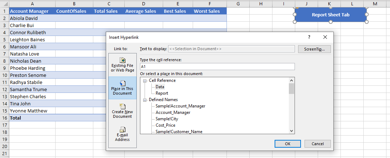This screenshot has height=158, width=390.
Task: Pick Cost_Price defined name
Action: pyautogui.click(x=165, y=125)
